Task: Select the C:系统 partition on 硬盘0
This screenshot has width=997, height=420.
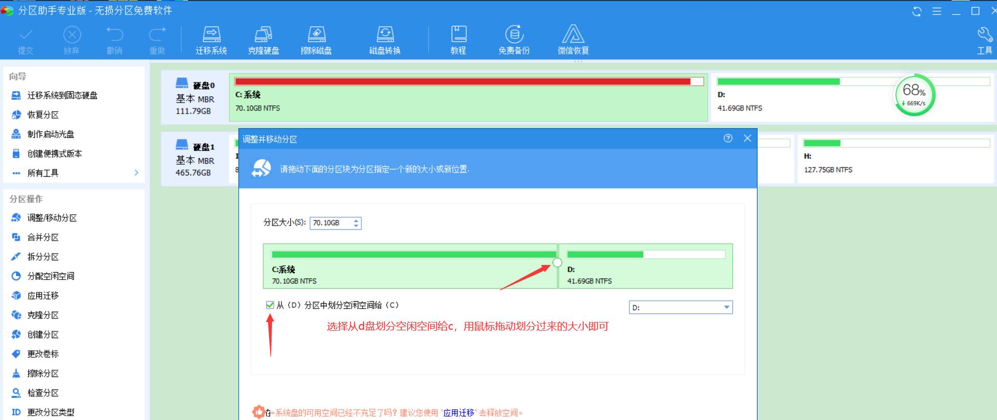Action: coord(468,97)
